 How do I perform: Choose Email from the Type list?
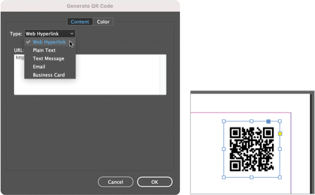(x=50, y=67)
